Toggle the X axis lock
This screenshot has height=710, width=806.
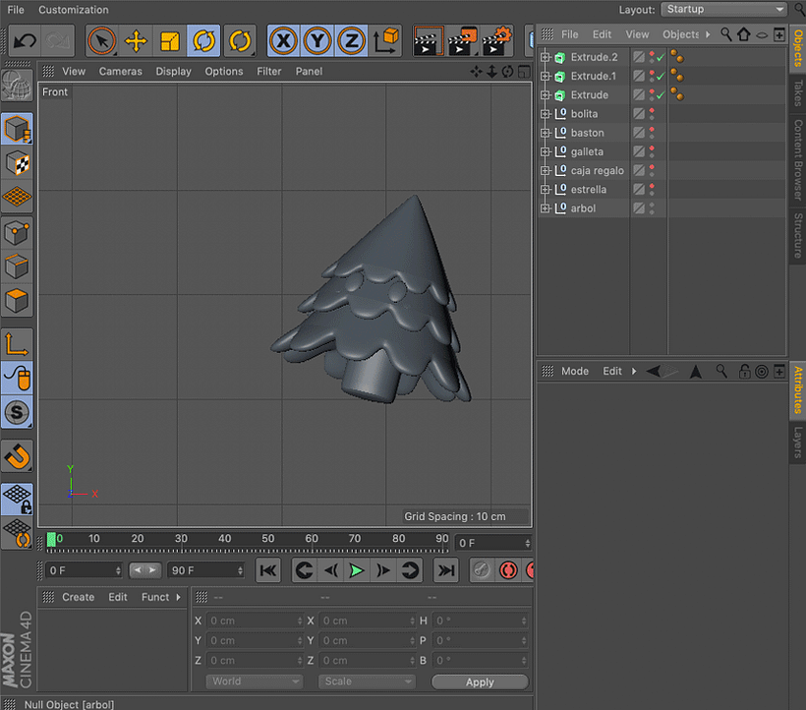284,41
